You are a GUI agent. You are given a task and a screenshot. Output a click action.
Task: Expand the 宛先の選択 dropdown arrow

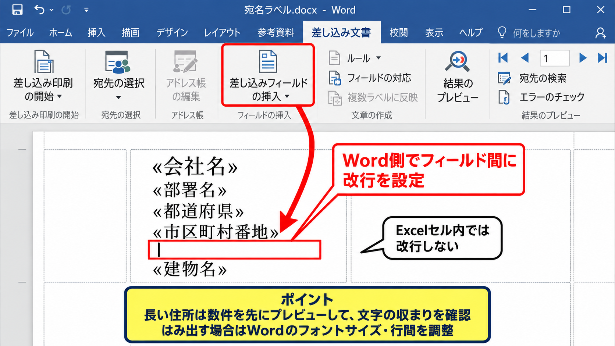[118, 97]
